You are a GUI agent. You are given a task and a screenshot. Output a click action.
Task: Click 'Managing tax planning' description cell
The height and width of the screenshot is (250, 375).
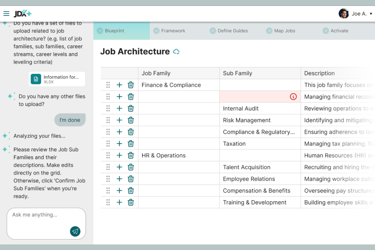(x=338, y=144)
